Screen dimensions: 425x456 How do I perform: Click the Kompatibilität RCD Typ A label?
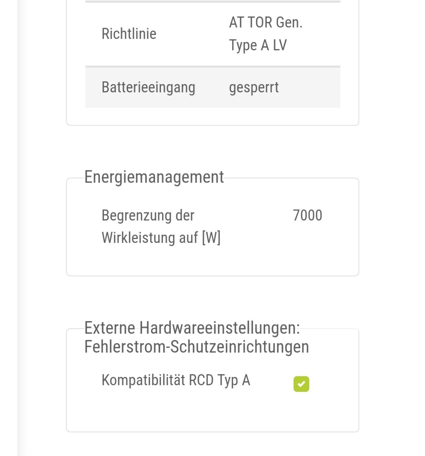[x=176, y=380]
